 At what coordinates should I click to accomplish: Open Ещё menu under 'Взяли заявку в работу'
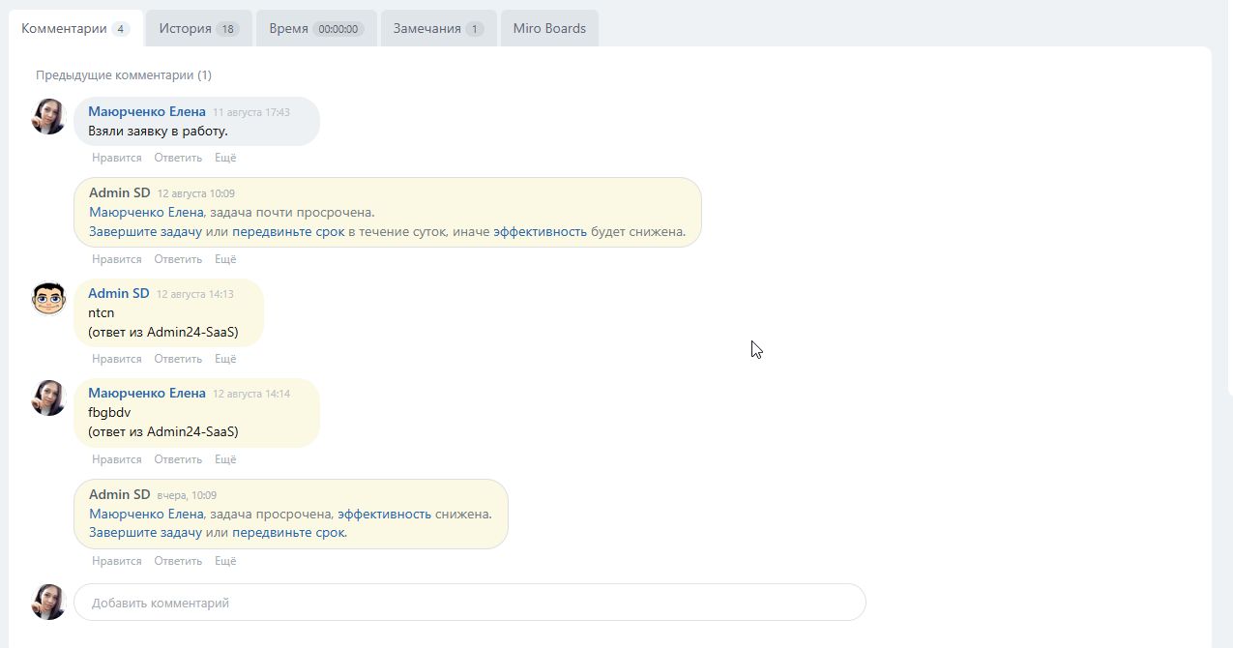click(x=225, y=158)
